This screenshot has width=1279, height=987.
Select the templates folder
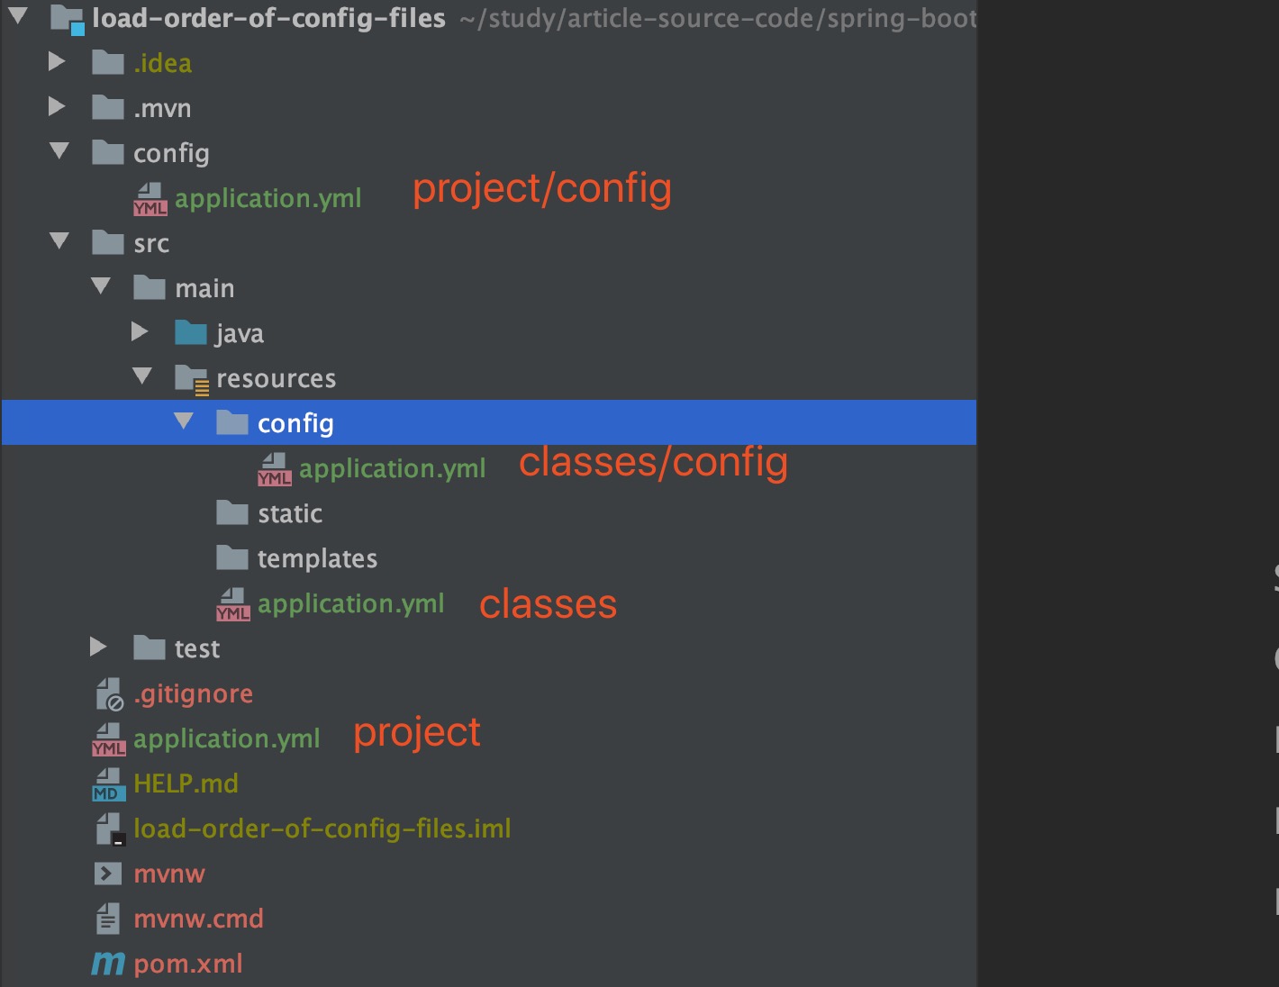pyautogui.click(x=317, y=558)
